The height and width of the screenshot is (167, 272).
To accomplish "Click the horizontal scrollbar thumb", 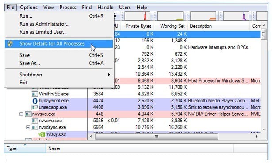I will tap(157, 137).
